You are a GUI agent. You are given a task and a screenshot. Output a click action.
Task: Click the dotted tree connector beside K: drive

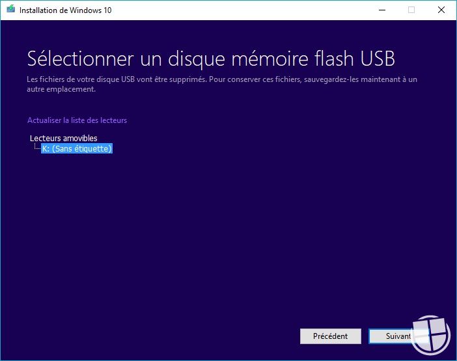tap(36, 148)
